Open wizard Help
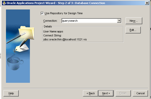 tap(11, 93)
